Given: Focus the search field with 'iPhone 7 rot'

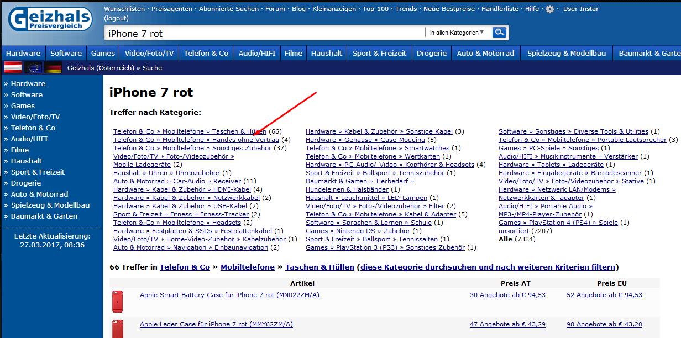Looking at the screenshot, I should click(x=264, y=33).
